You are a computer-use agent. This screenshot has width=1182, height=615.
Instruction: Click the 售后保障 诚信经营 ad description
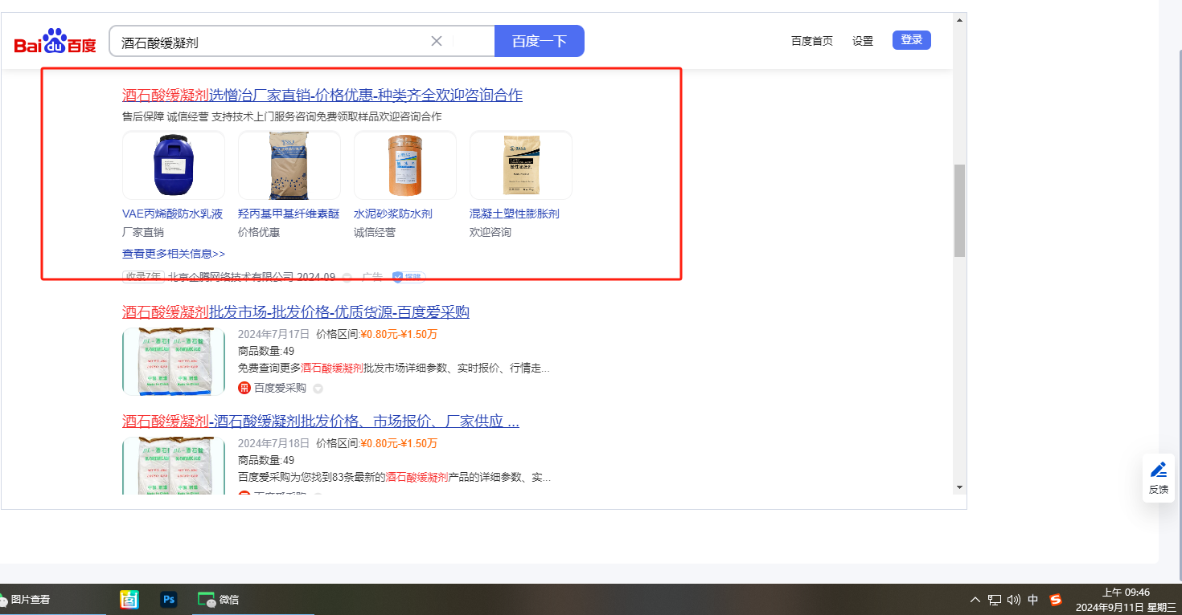point(282,116)
